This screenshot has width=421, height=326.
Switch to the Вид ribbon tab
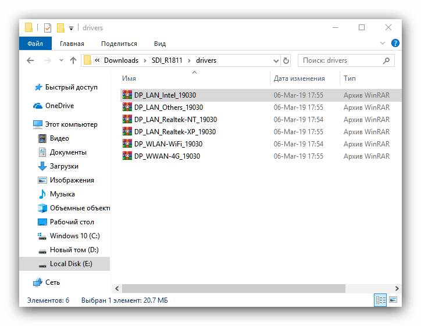[160, 44]
